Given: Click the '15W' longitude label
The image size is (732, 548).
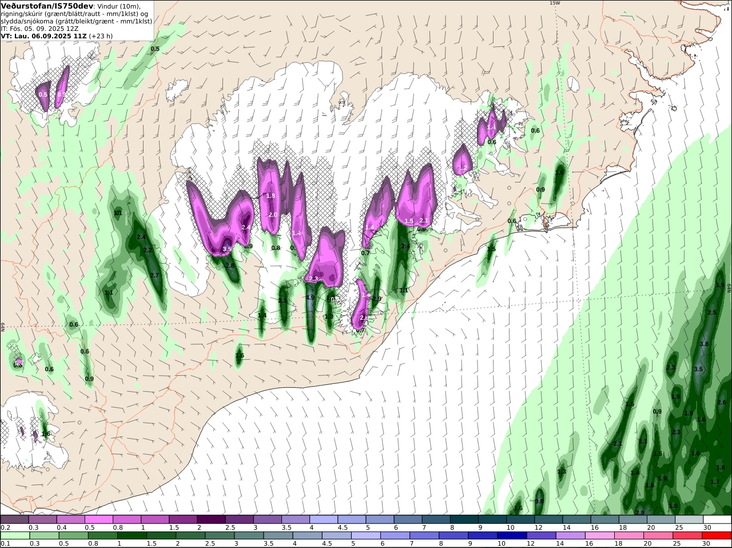Looking at the screenshot, I should pyautogui.click(x=554, y=3).
